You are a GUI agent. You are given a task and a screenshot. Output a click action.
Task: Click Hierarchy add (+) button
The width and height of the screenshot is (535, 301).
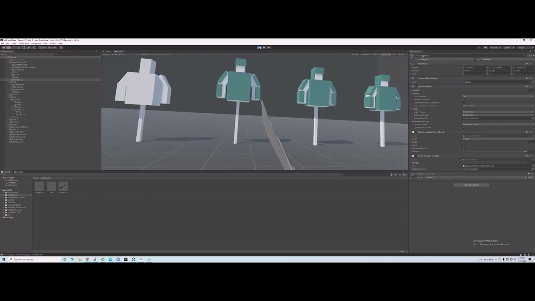tap(2, 54)
